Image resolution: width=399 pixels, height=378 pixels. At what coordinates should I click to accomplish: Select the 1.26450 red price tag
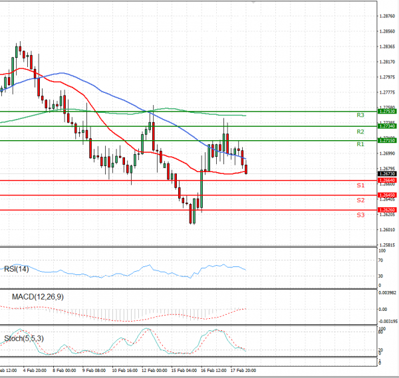pos(387,195)
